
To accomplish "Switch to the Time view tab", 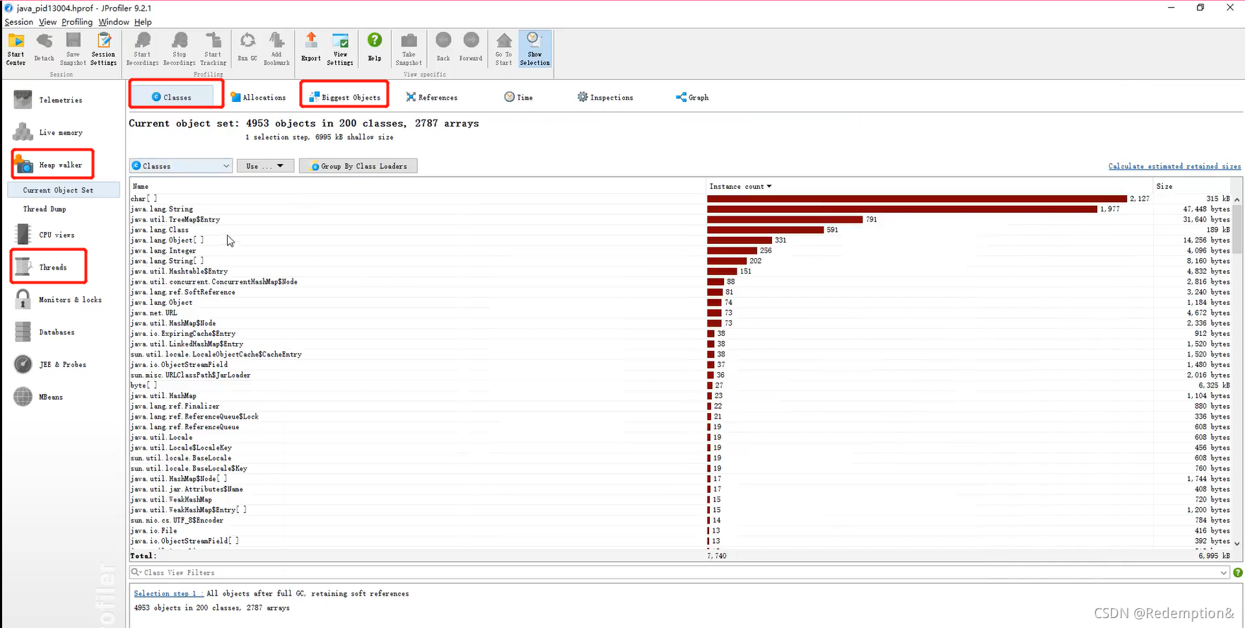I will (x=519, y=98).
